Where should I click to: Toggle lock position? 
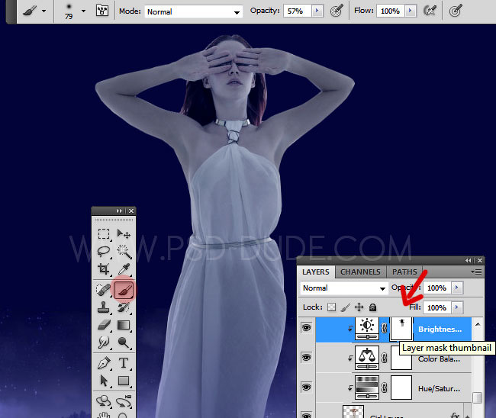(359, 307)
